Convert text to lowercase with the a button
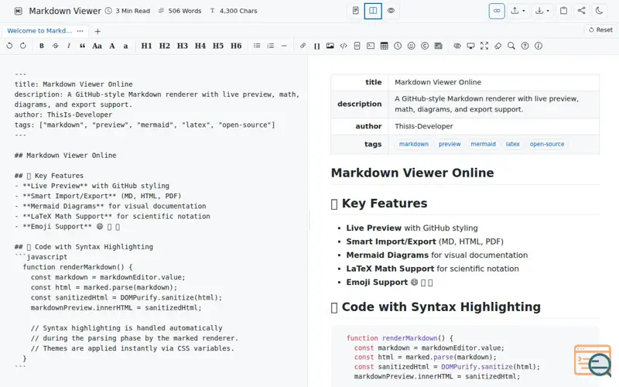The height and width of the screenshot is (387, 619). [125, 46]
